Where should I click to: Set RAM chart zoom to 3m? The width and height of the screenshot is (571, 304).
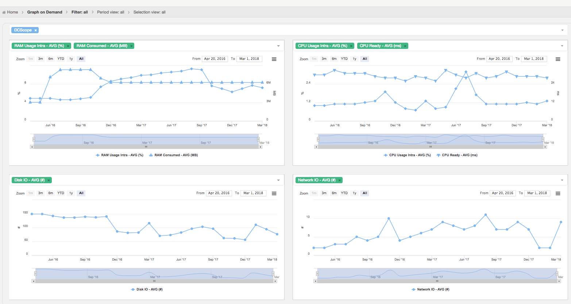(x=40, y=59)
